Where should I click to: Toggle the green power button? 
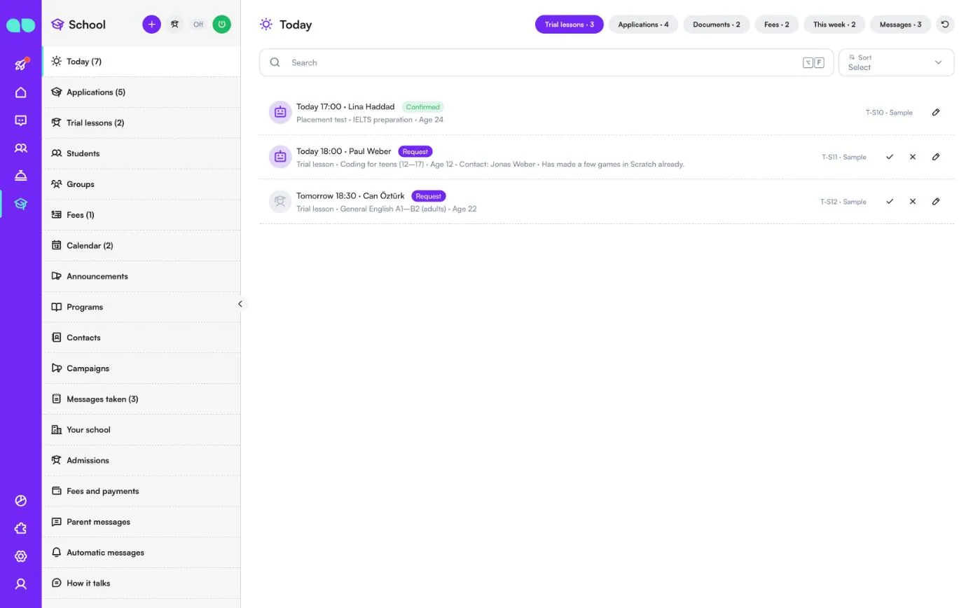[x=222, y=25]
